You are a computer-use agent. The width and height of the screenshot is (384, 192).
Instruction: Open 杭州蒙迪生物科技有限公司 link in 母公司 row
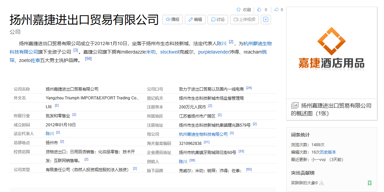point(203,134)
